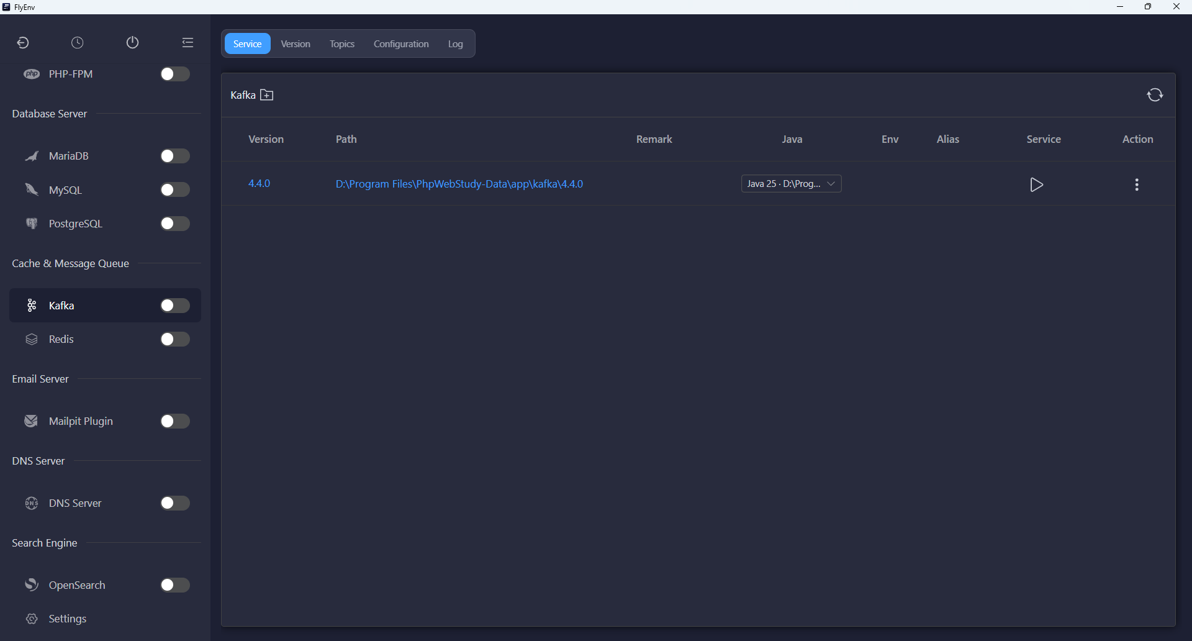Click the OpenSearch logo icon
This screenshot has height=641, width=1192.
coord(32,585)
